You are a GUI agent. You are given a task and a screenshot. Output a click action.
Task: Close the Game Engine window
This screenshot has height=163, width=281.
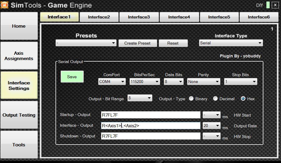pos(275,5)
